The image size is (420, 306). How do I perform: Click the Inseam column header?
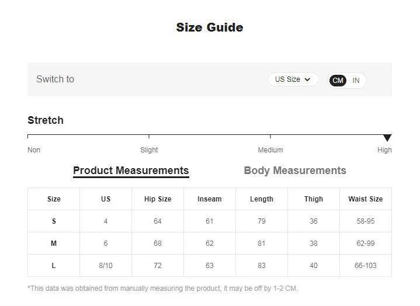pyautogui.click(x=210, y=199)
